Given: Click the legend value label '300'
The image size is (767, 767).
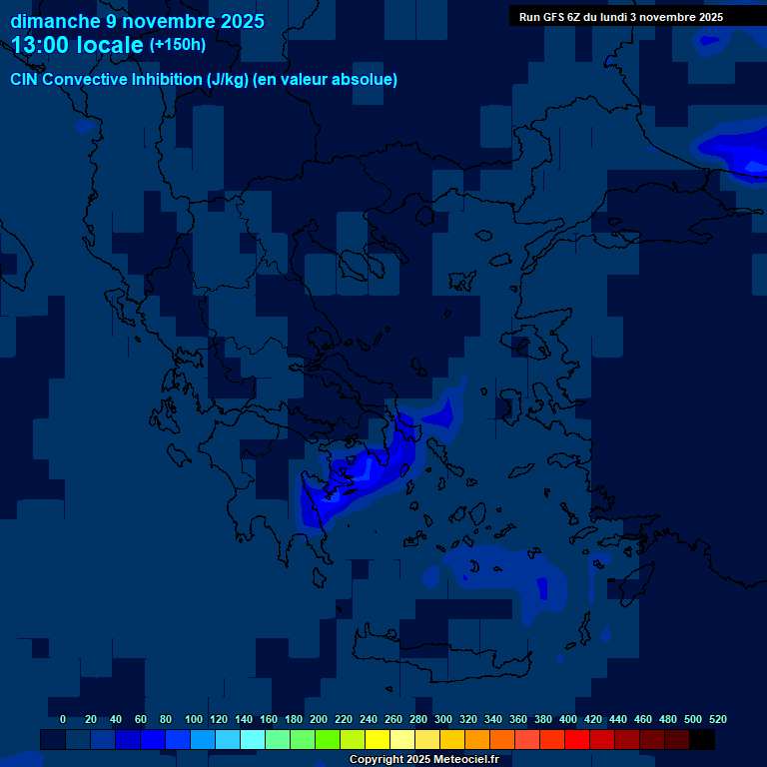Looking at the screenshot, I should pyautogui.click(x=442, y=719).
